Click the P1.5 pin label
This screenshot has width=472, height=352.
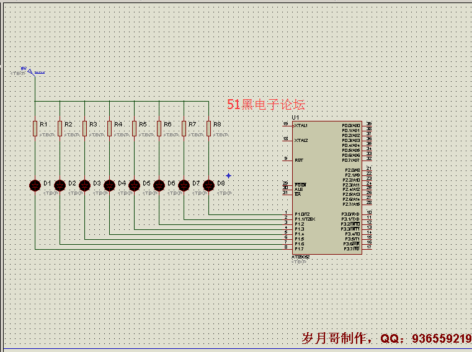300,239
